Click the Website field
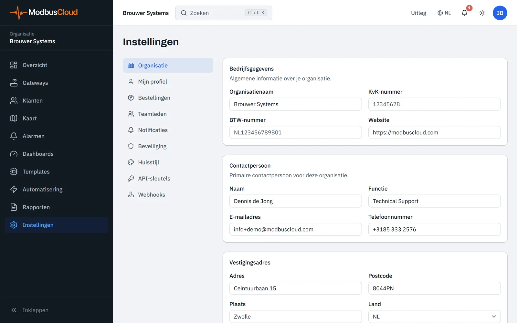Screen dimensions: 517x323 tap(434, 132)
